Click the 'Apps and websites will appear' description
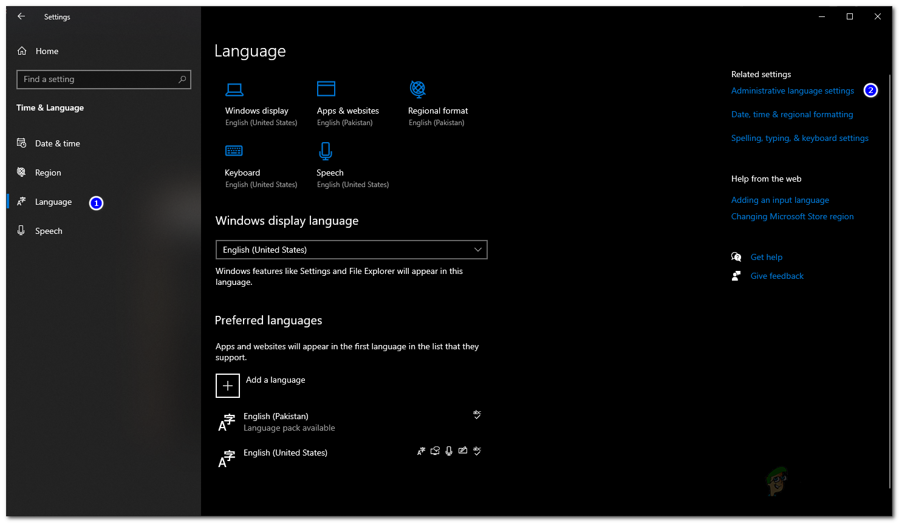Image resolution: width=899 pixels, height=523 pixels. (347, 352)
